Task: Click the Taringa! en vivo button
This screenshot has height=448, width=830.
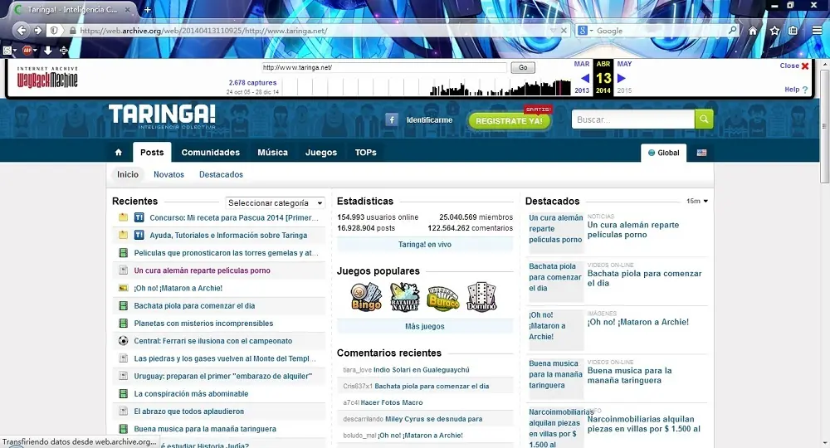Action: tap(425, 245)
